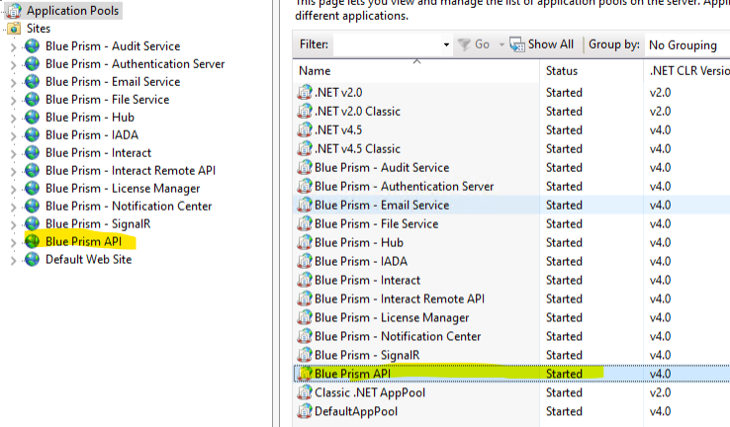Select Blue Prism - Authentication Server pool row
The width and height of the screenshot is (730, 427).
[x=512, y=187]
